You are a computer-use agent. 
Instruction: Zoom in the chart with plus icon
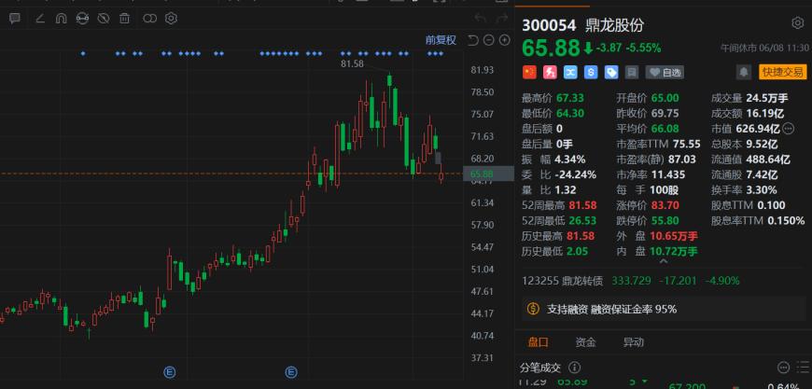pyautogui.click(x=504, y=40)
